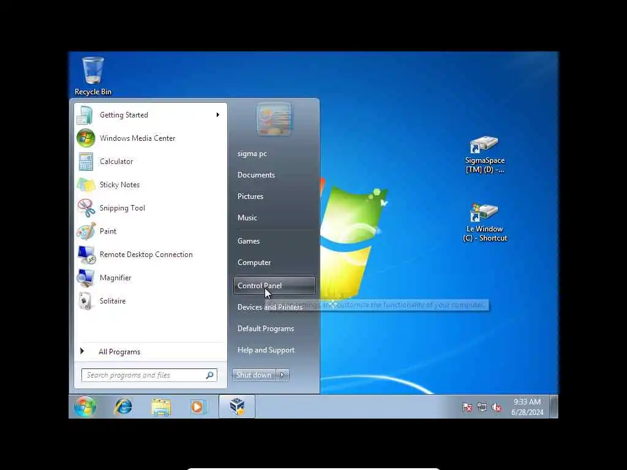
Task: Select the Calculator label text
Action: (x=116, y=162)
